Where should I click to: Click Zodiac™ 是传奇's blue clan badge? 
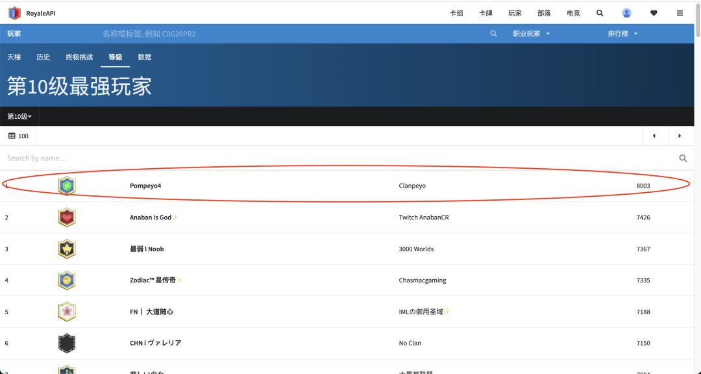pos(67,280)
